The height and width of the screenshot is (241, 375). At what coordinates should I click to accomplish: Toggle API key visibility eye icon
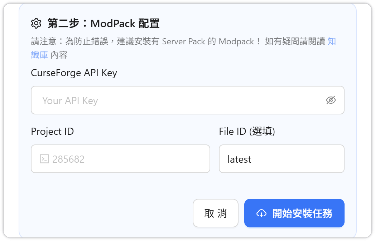(331, 100)
